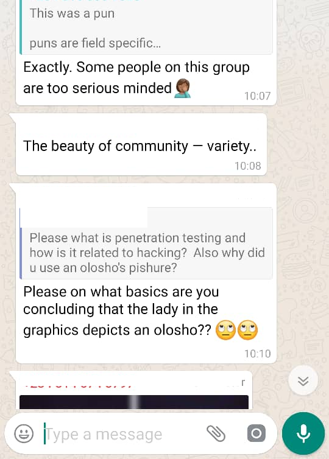The width and height of the screenshot is (329, 459).
Task: Tap the paperclip attachment icon
Action: (216, 433)
